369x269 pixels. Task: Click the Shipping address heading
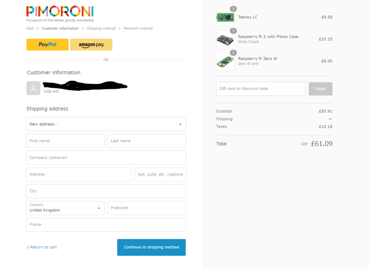click(x=47, y=109)
